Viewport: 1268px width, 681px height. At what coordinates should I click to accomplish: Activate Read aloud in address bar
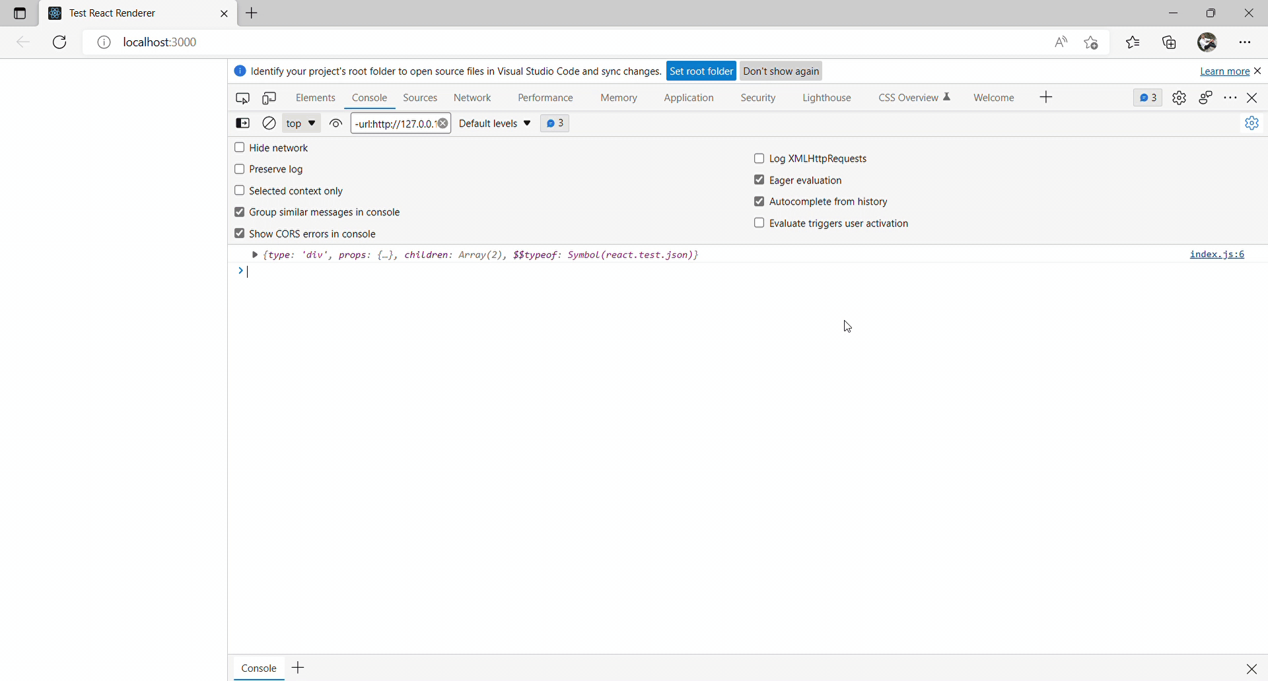1061,42
